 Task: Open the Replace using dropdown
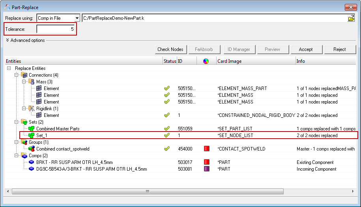click(77, 18)
